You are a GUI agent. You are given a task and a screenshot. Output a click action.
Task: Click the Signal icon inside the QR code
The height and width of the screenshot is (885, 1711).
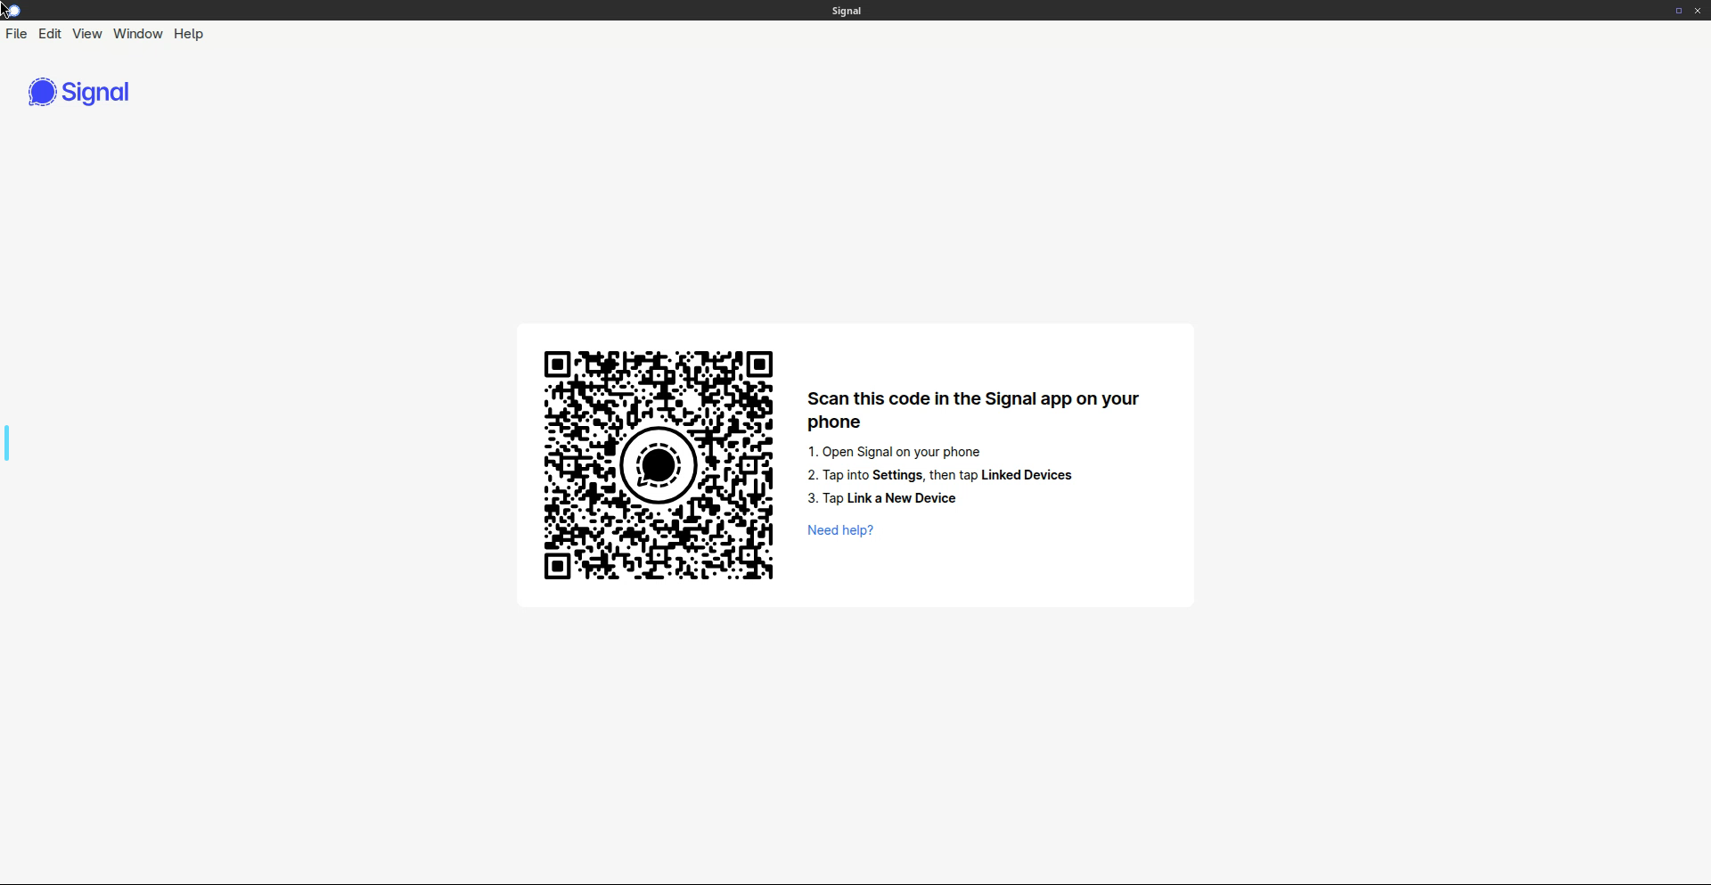658,465
